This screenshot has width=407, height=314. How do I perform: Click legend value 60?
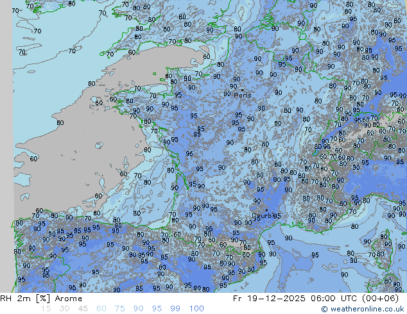click(101, 309)
